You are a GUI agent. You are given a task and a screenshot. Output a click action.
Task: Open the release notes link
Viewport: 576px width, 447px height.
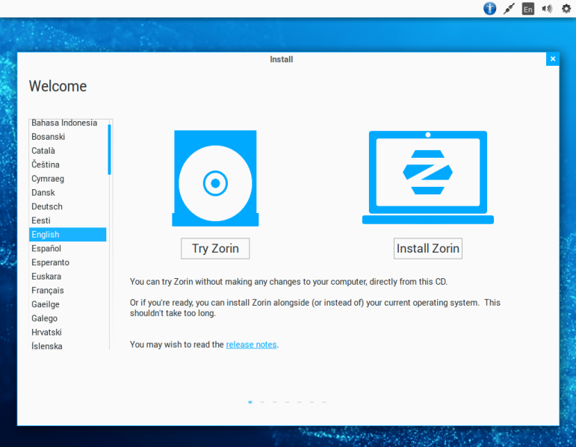(251, 345)
